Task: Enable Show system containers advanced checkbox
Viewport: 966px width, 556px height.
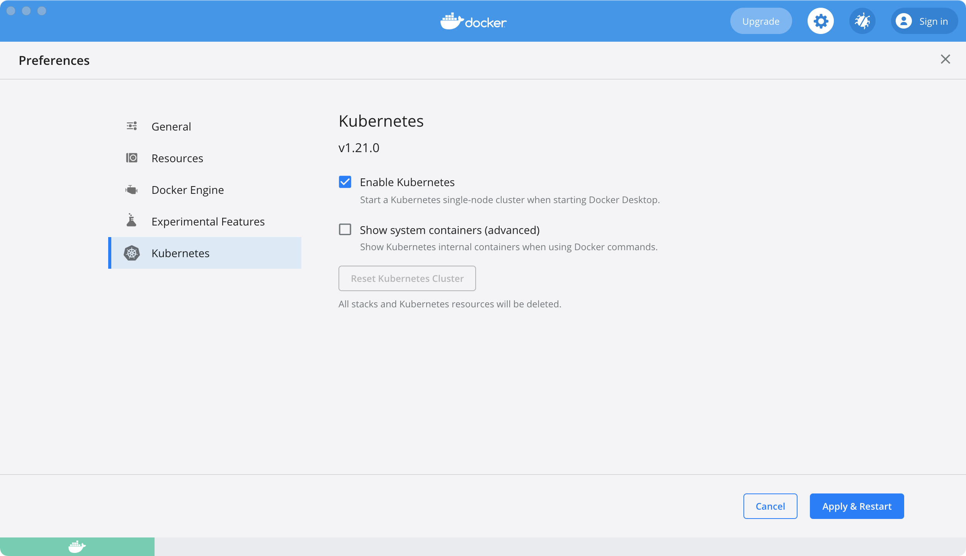Action: 345,229
